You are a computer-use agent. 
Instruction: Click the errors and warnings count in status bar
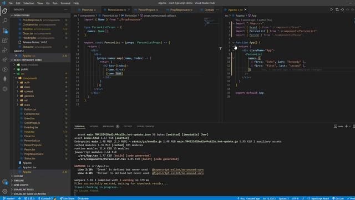(29, 198)
